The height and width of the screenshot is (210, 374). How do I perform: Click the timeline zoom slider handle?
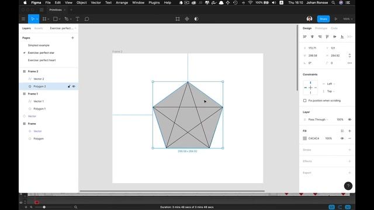(44, 207)
